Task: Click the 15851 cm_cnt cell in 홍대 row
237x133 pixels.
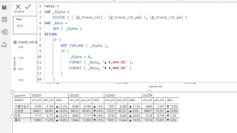Action: tap(111, 120)
